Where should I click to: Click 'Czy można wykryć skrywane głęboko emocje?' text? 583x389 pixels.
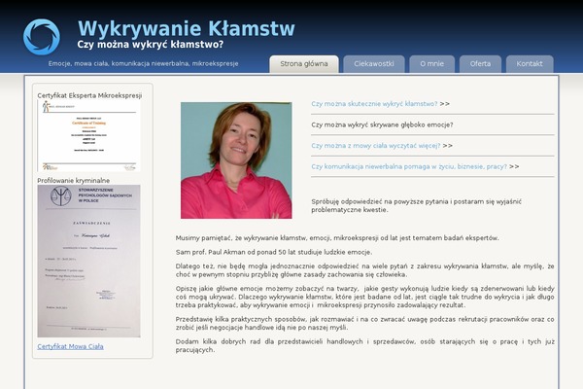382,124
